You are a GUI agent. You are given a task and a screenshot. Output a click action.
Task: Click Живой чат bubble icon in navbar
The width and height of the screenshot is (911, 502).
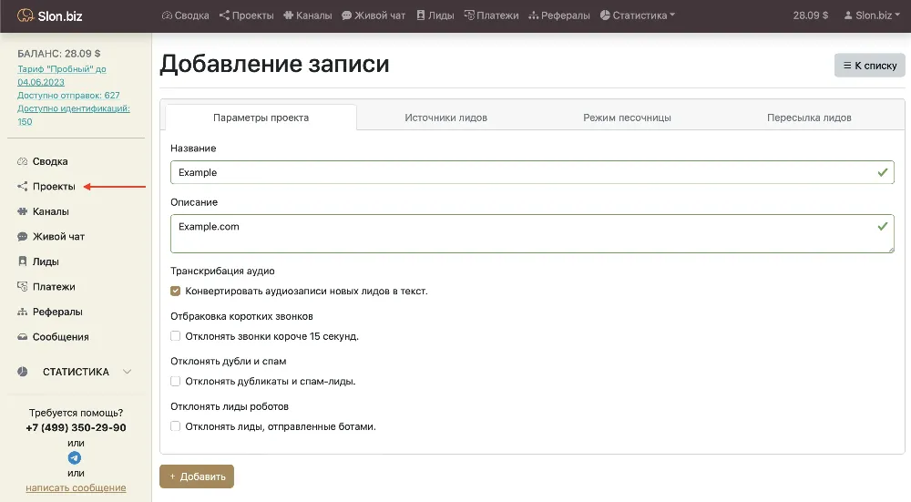[x=346, y=15]
